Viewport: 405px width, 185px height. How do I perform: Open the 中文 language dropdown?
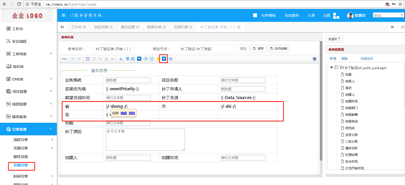(388, 15)
